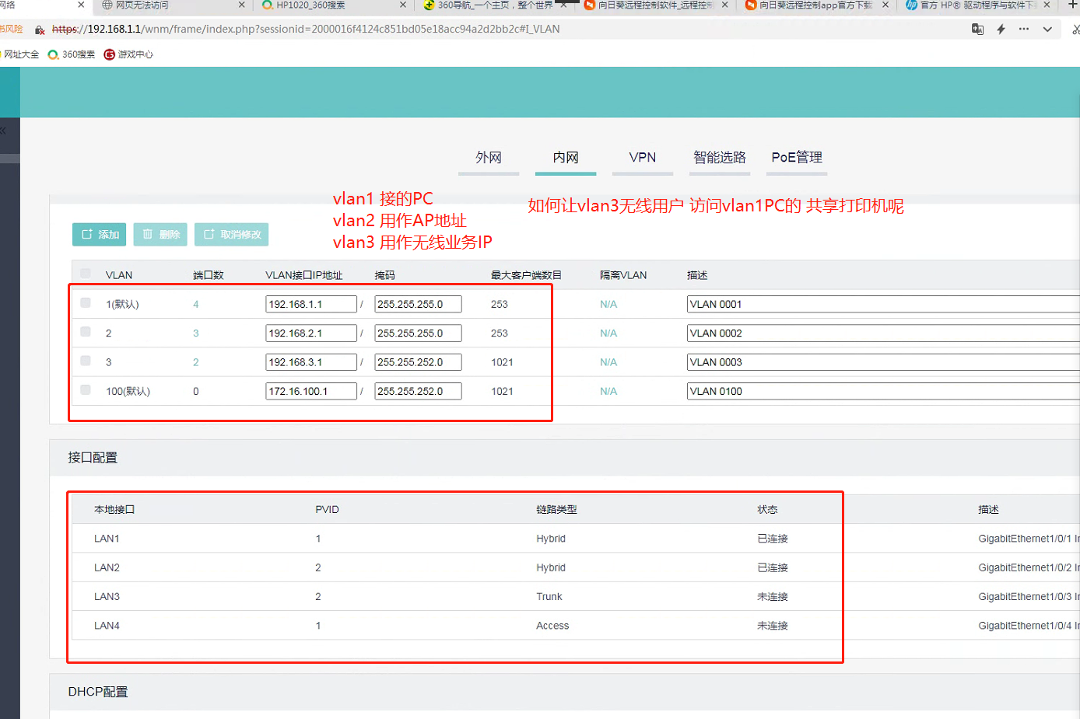
Task: Check the box for VLAN 100(默认) row
Action: pyautogui.click(x=86, y=390)
